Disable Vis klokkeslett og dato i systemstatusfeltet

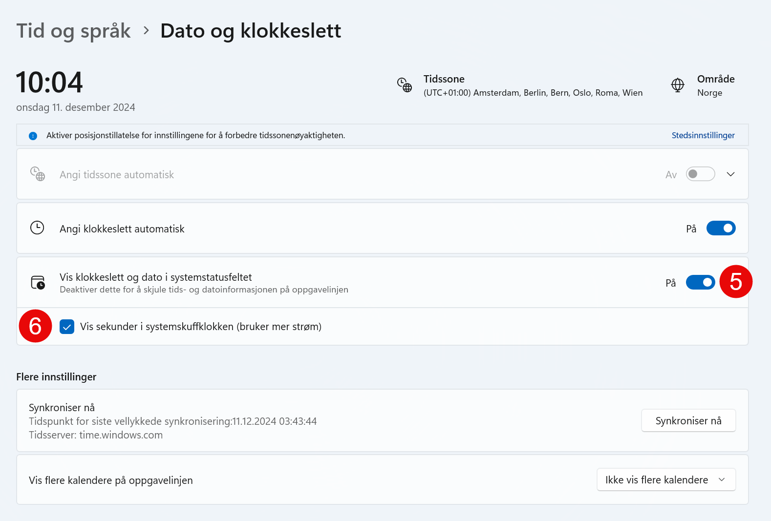tap(700, 282)
